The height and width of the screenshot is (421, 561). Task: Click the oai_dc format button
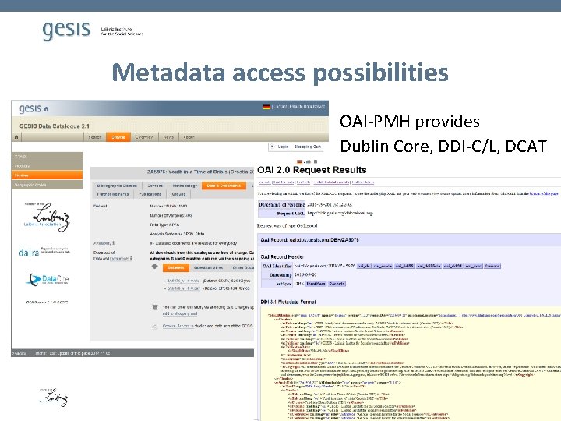[x=364, y=266]
